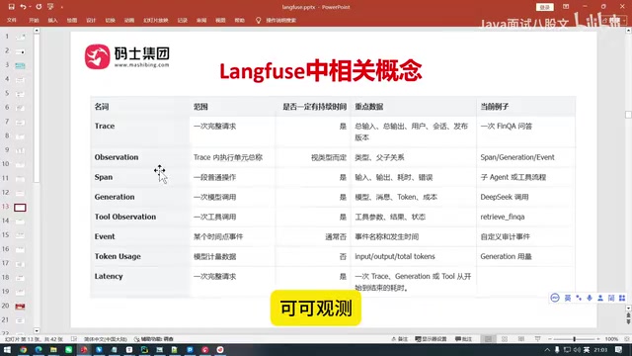This screenshot has width=632, height=356.
Task: Start slideshow from beginning in quick access toolbar
Action: (x=50, y=7)
